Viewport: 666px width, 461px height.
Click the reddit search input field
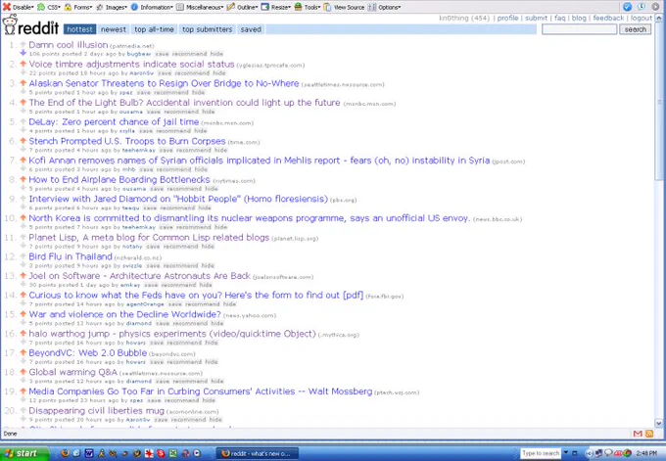(580, 29)
